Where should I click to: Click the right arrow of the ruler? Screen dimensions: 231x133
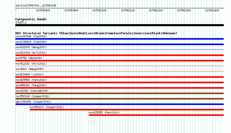223,8
